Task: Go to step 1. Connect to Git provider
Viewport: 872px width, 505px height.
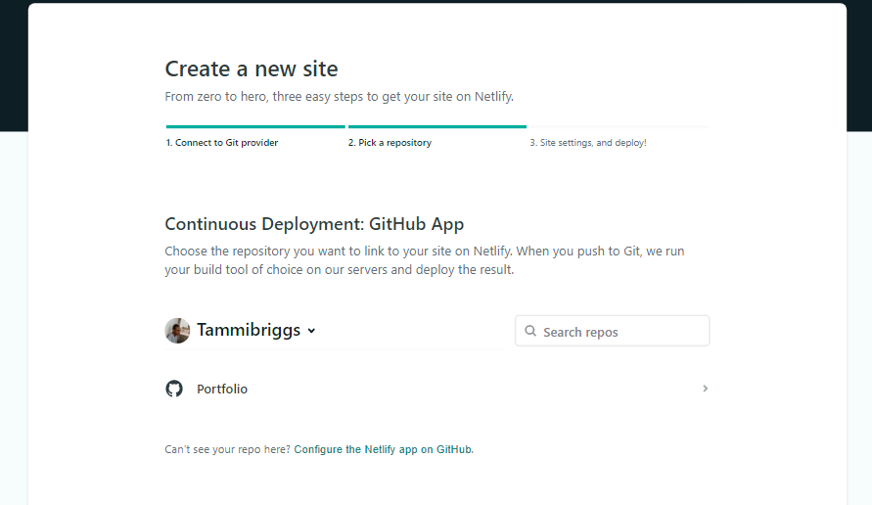Action: pos(222,142)
